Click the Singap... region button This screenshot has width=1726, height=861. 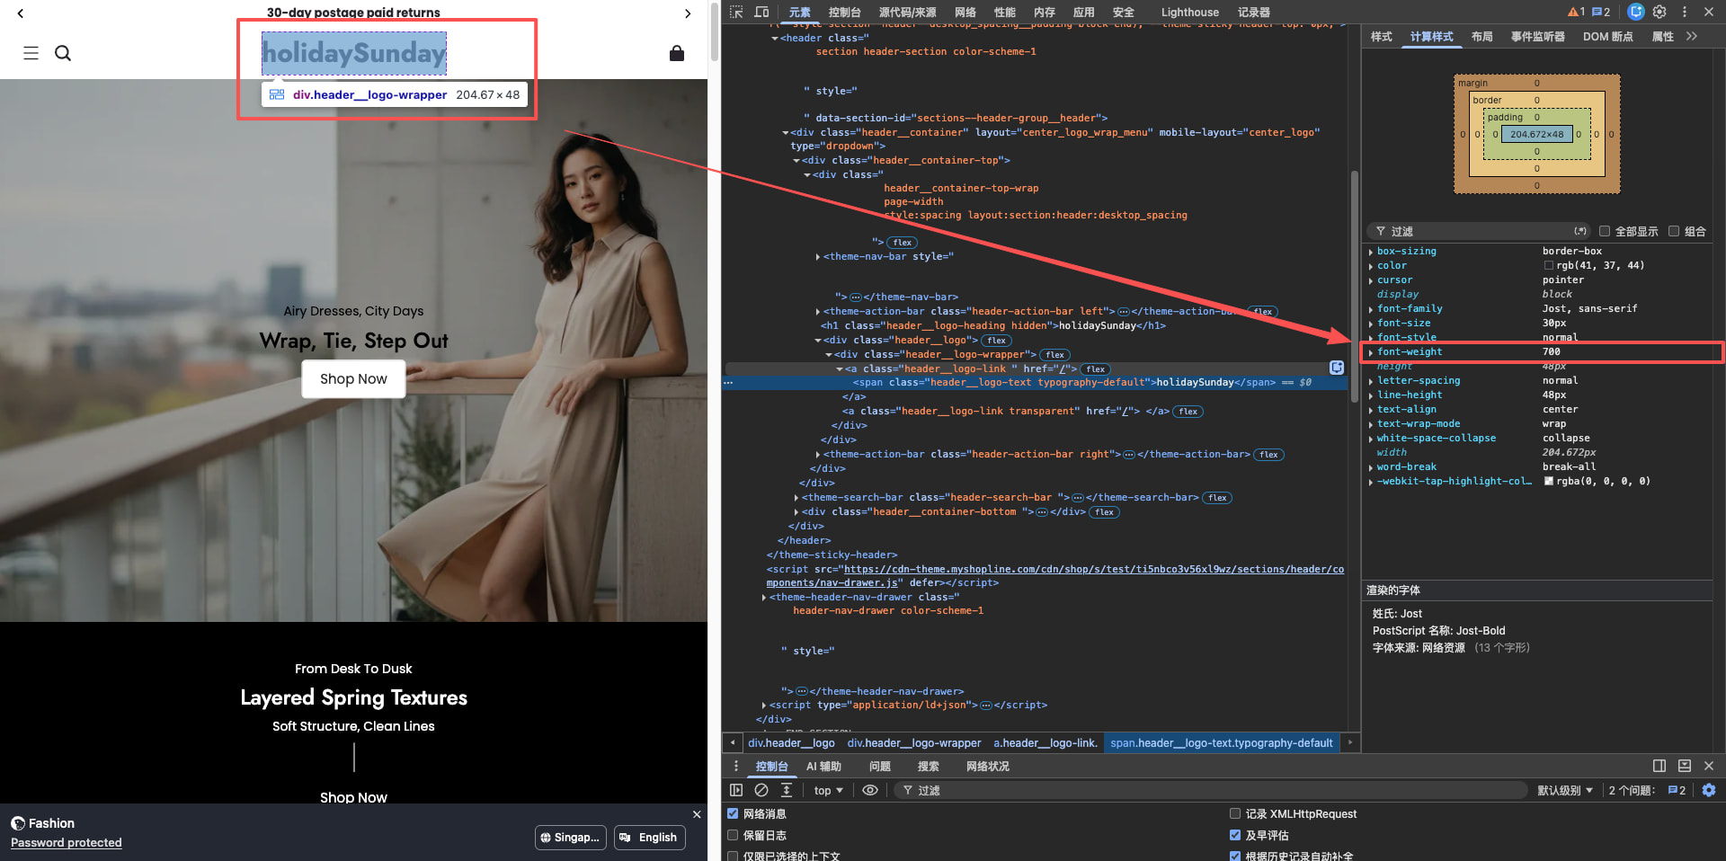click(571, 837)
